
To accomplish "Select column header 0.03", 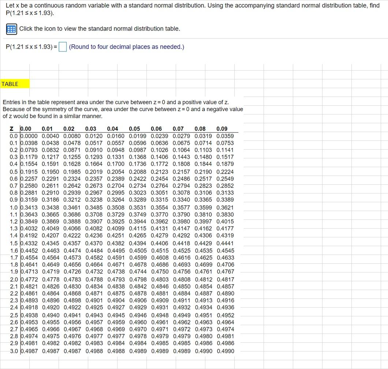I will tap(90, 129).
